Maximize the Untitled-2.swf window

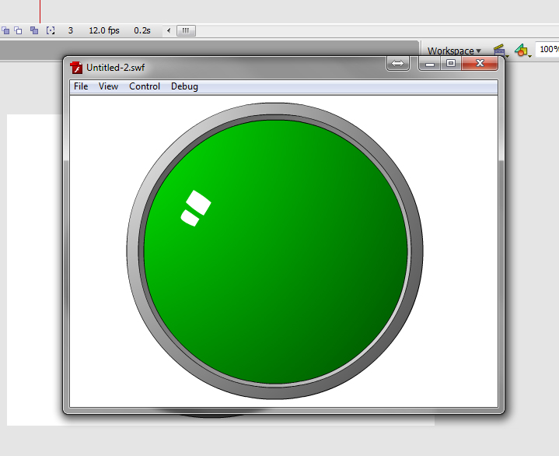[451, 64]
